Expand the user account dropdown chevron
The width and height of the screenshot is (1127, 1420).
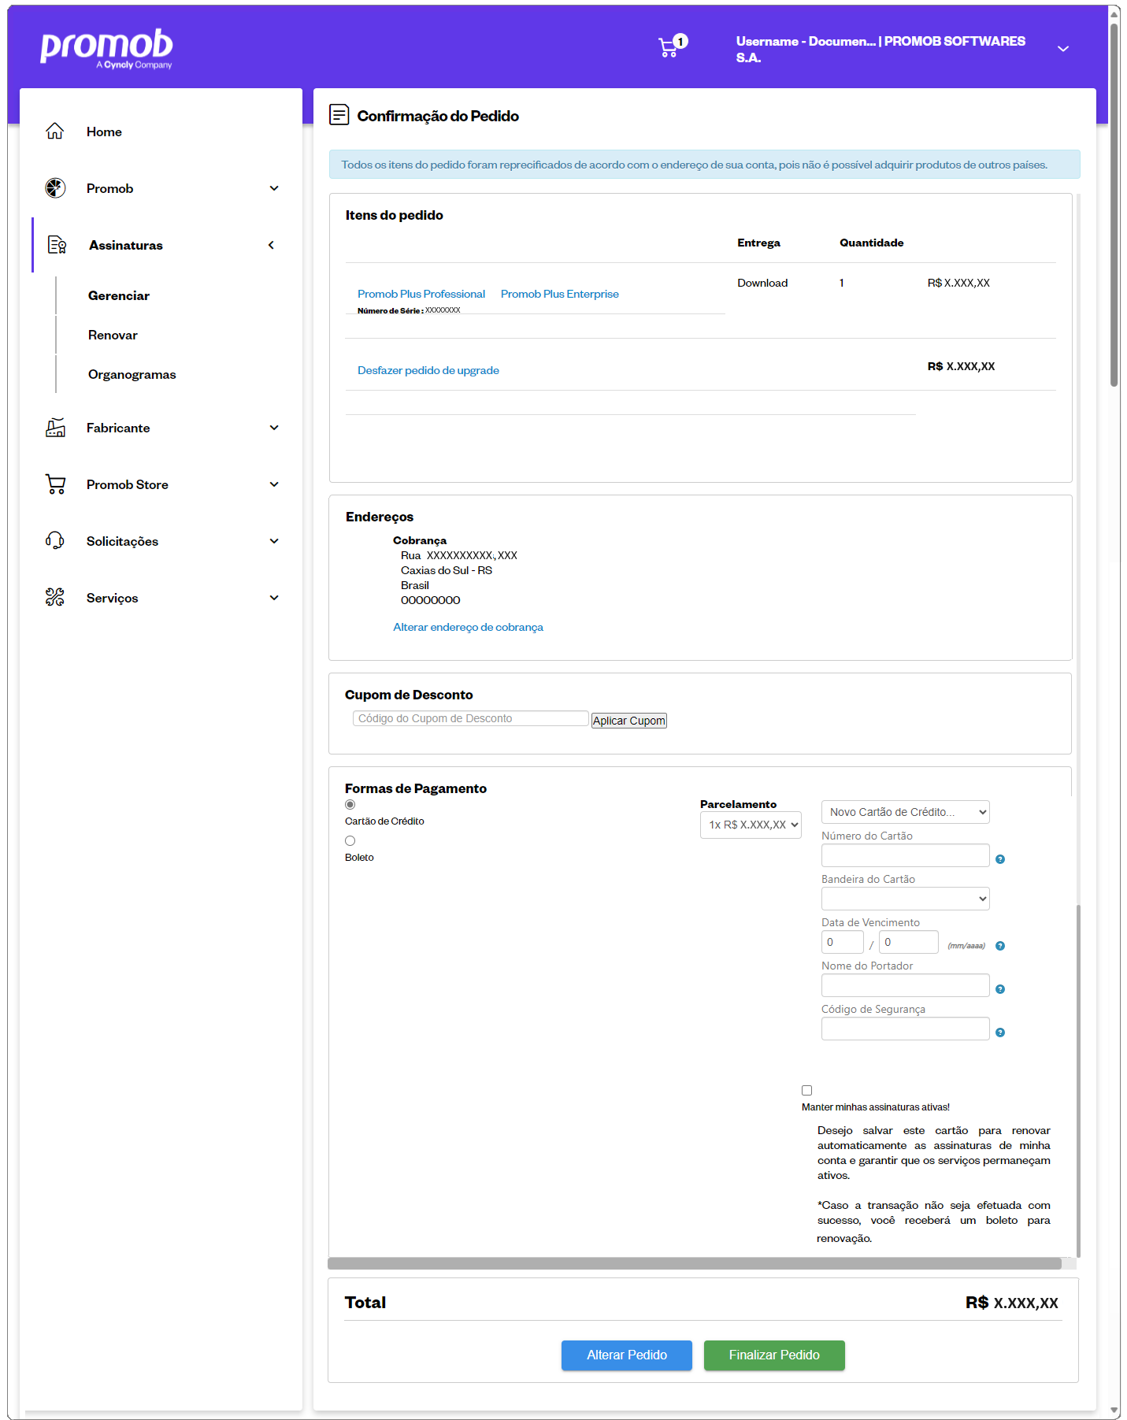[x=1063, y=49]
